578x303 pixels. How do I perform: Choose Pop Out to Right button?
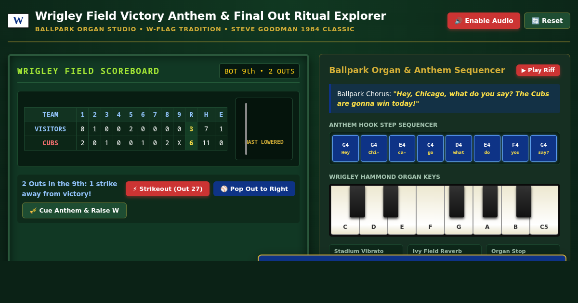(x=254, y=189)
